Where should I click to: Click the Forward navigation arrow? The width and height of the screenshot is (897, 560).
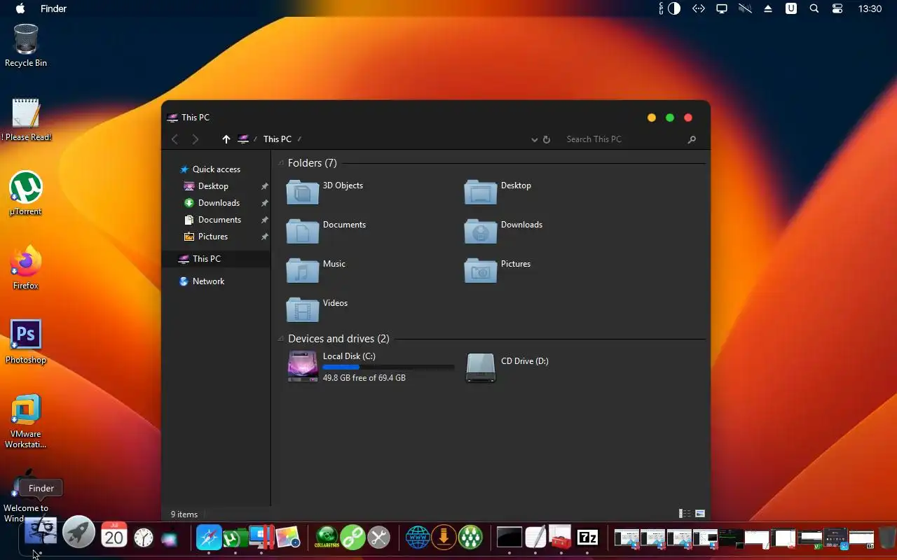click(x=196, y=139)
